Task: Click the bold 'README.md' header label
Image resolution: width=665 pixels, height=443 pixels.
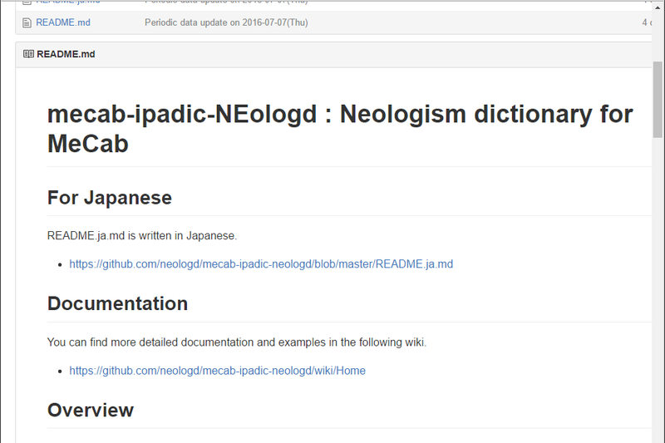Action: pos(66,54)
